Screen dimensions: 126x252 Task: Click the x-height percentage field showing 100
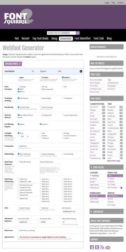[23, 136]
